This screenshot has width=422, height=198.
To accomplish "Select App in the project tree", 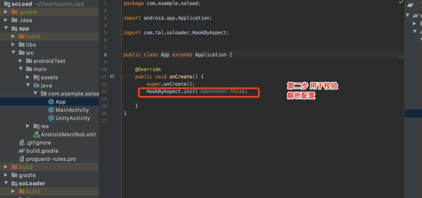I will [x=60, y=102].
